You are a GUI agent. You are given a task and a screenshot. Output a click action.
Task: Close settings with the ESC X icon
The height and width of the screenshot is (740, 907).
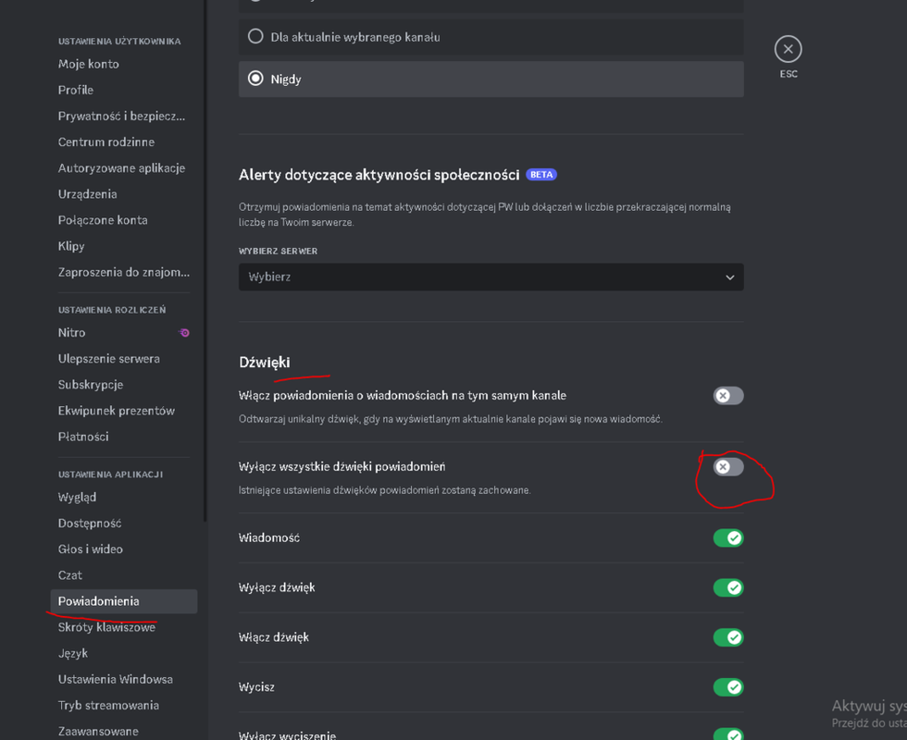[788, 49]
